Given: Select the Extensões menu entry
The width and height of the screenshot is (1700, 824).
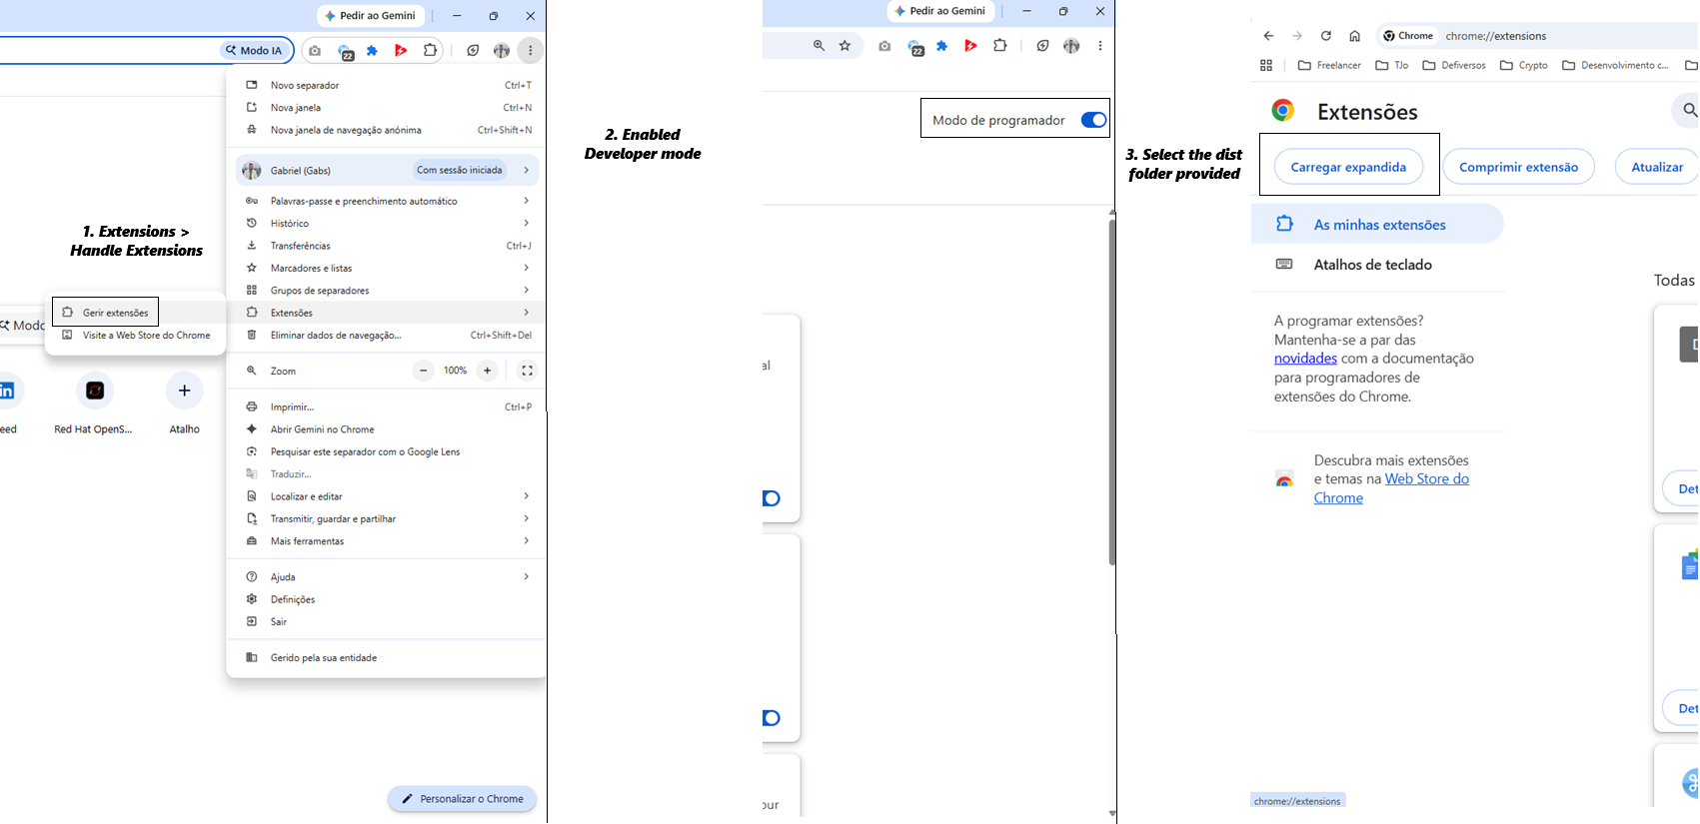Looking at the screenshot, I should click(388, 313).
